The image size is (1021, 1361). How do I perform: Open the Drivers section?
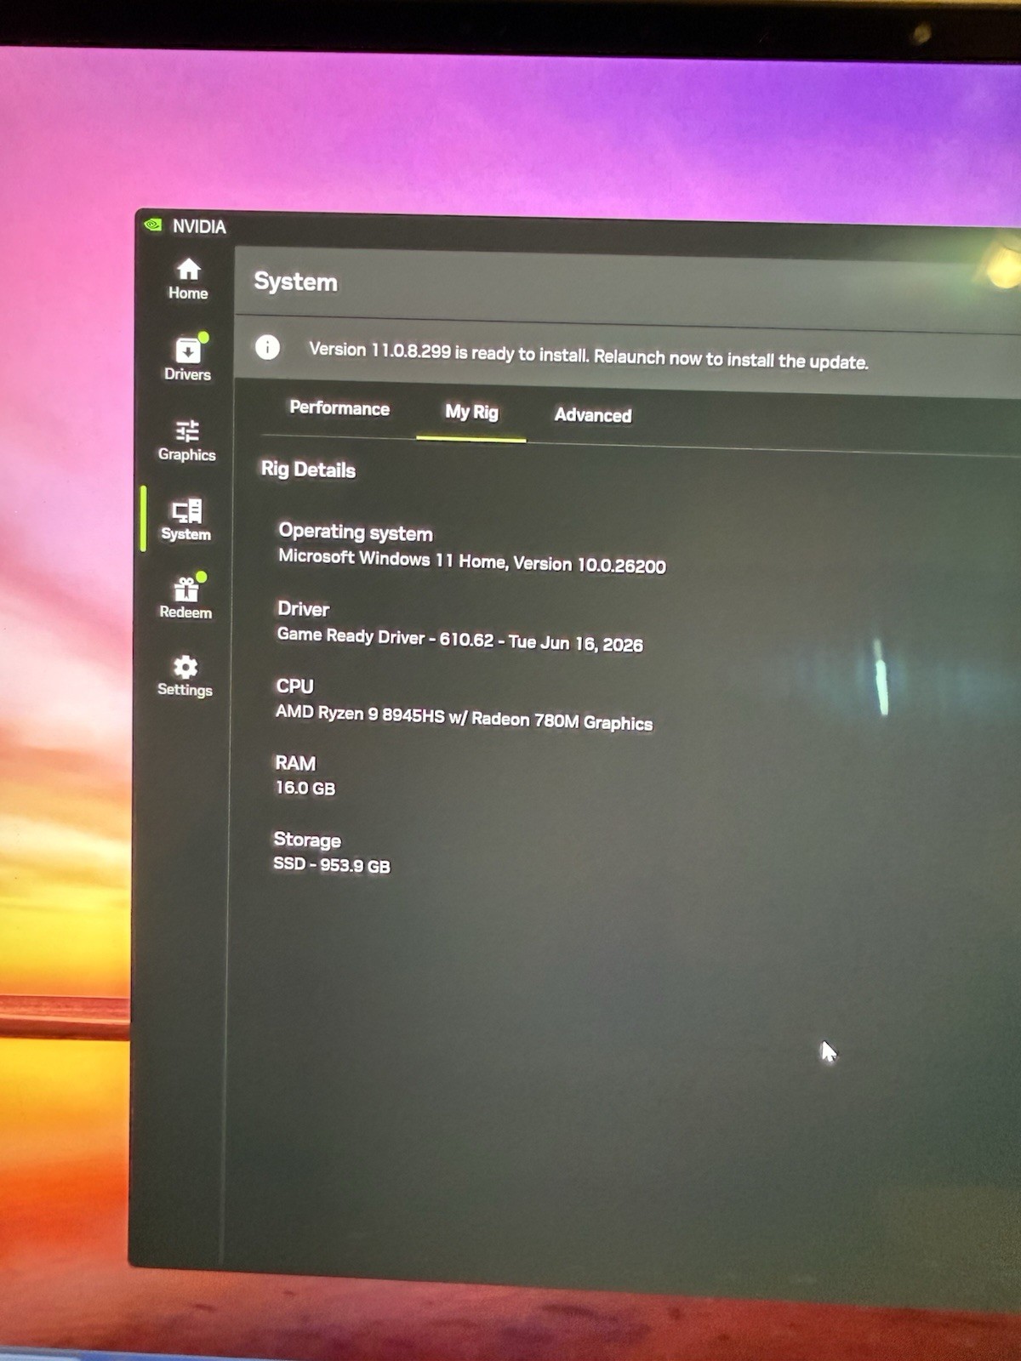point(188,358)
